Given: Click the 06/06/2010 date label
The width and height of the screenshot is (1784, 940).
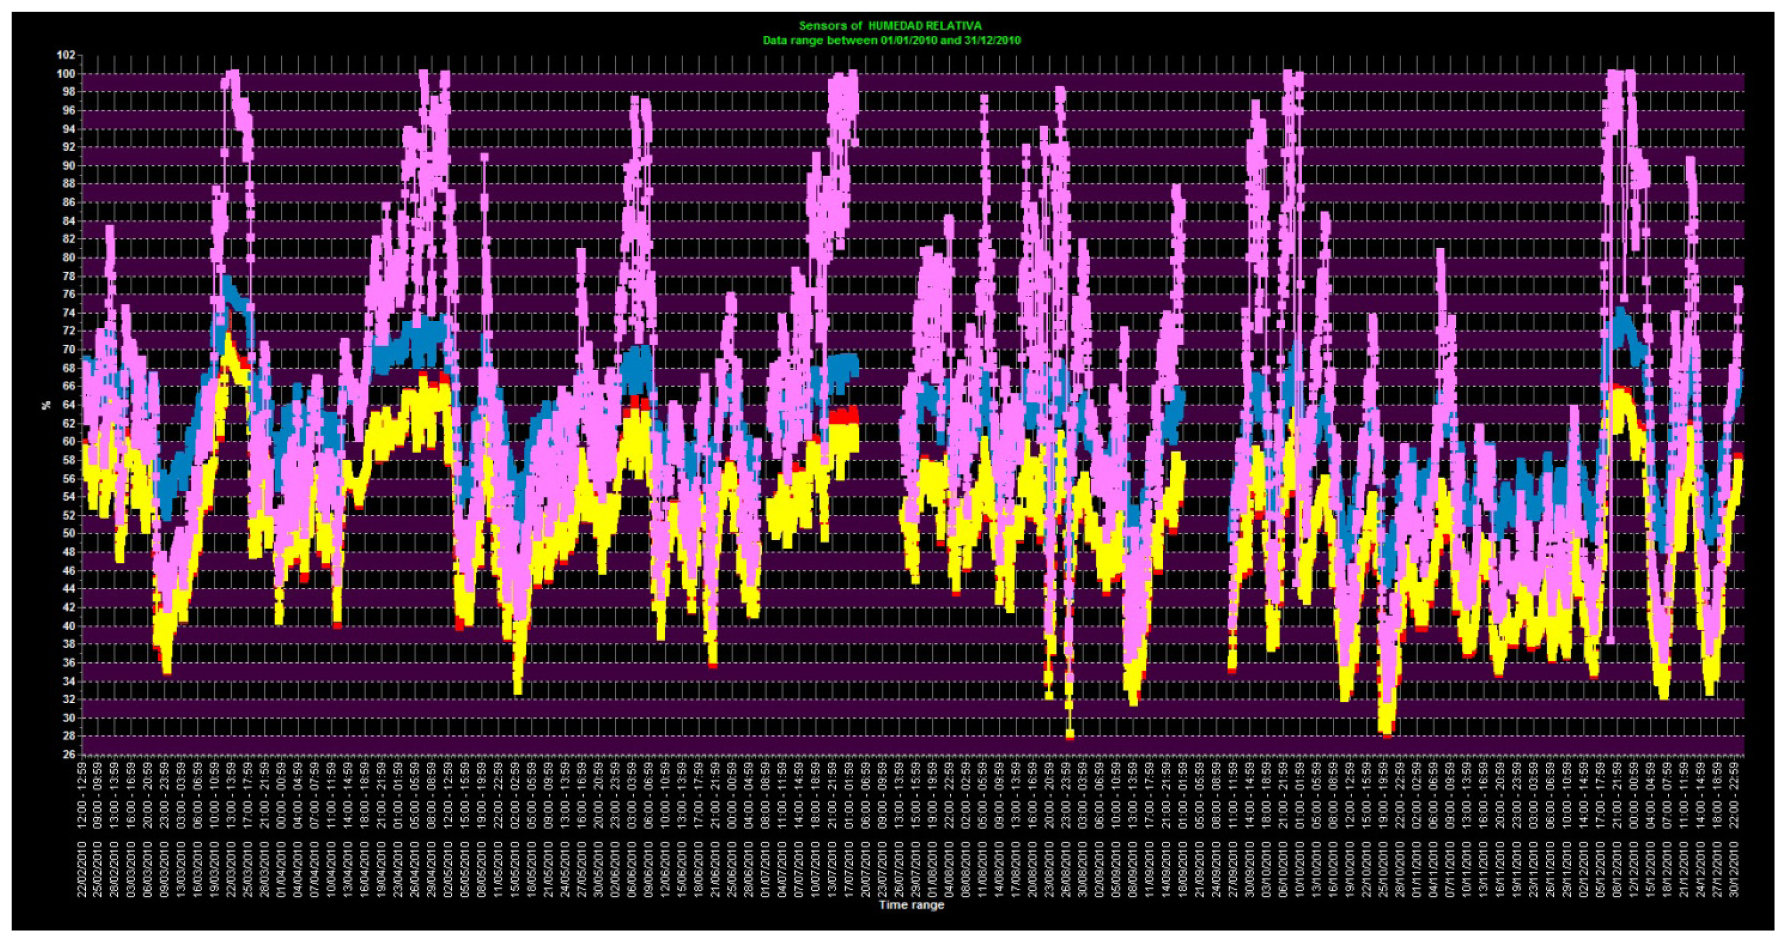Looking at the screenshot, I should pyautogui.click(x=632, y=870).
